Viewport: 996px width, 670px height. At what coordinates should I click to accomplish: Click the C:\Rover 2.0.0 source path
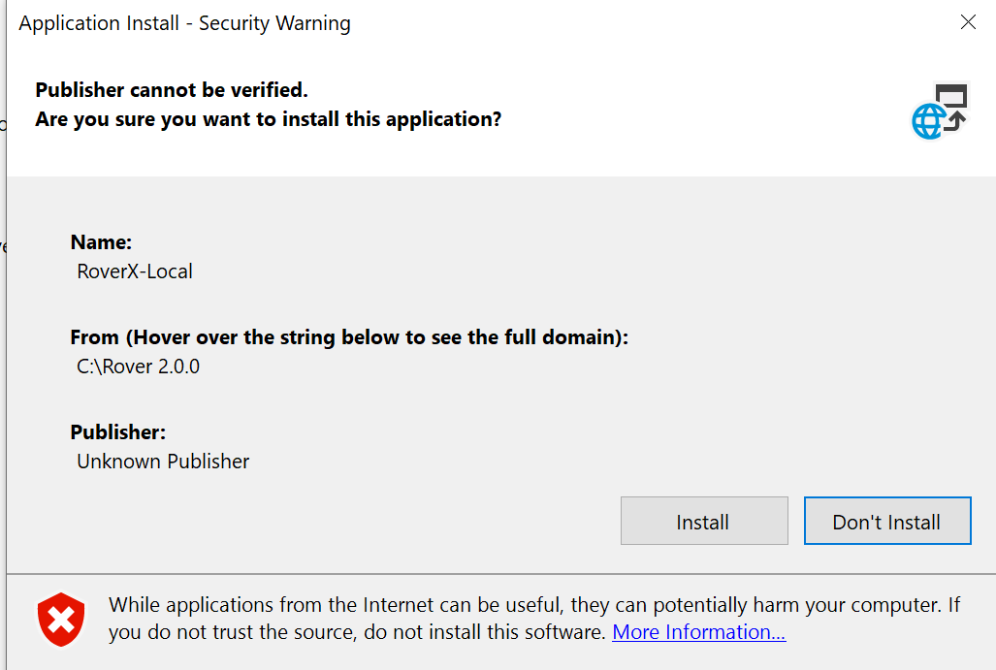click(138, 367)
